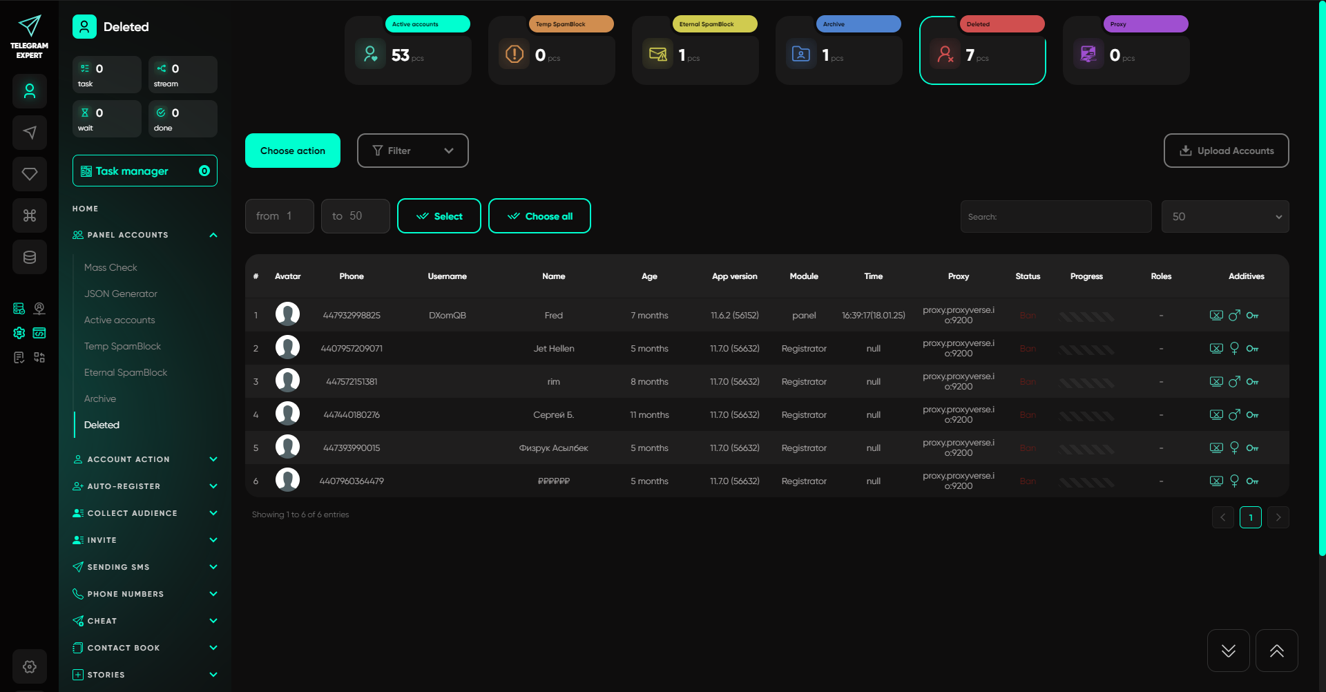Switch to the Archive accounts card

point(838,51)
